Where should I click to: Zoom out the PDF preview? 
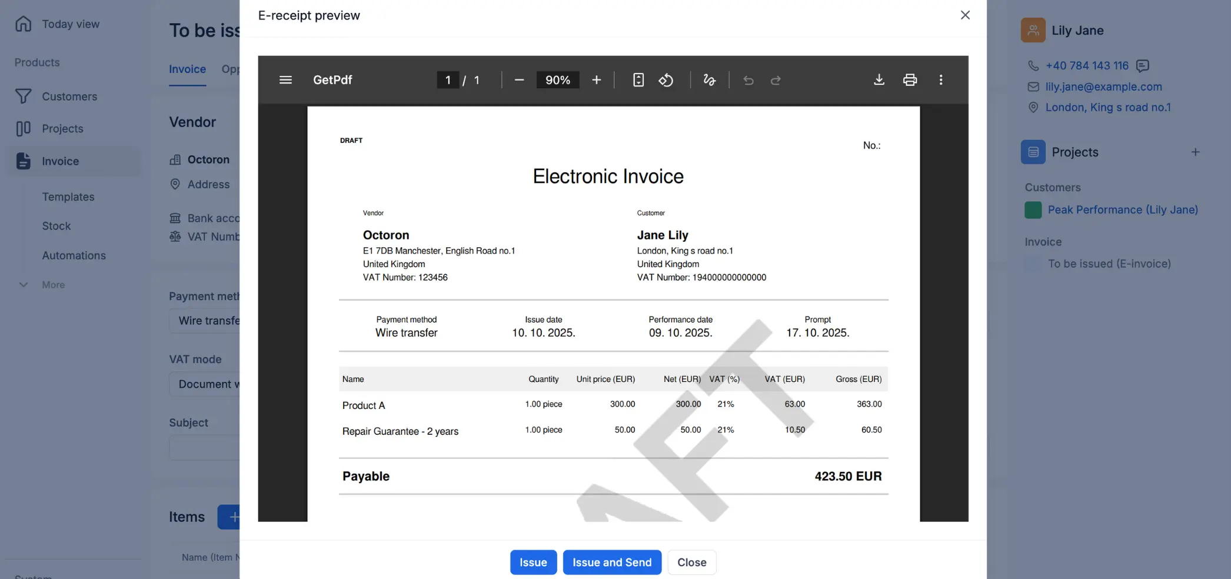pyautogui.click(x=518, y=80)
